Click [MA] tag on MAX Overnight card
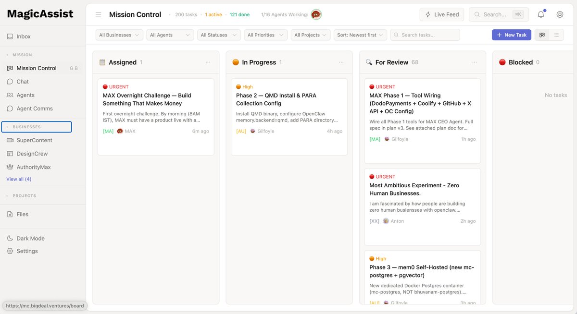 pos(108,131)
